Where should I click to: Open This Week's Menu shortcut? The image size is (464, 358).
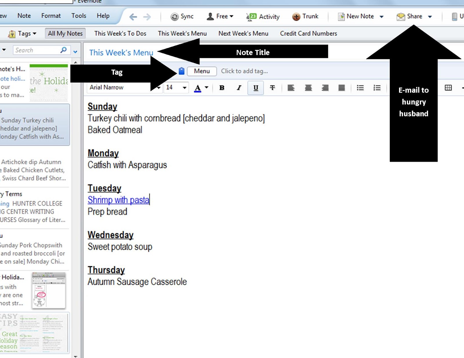click(x=182, y=34)
